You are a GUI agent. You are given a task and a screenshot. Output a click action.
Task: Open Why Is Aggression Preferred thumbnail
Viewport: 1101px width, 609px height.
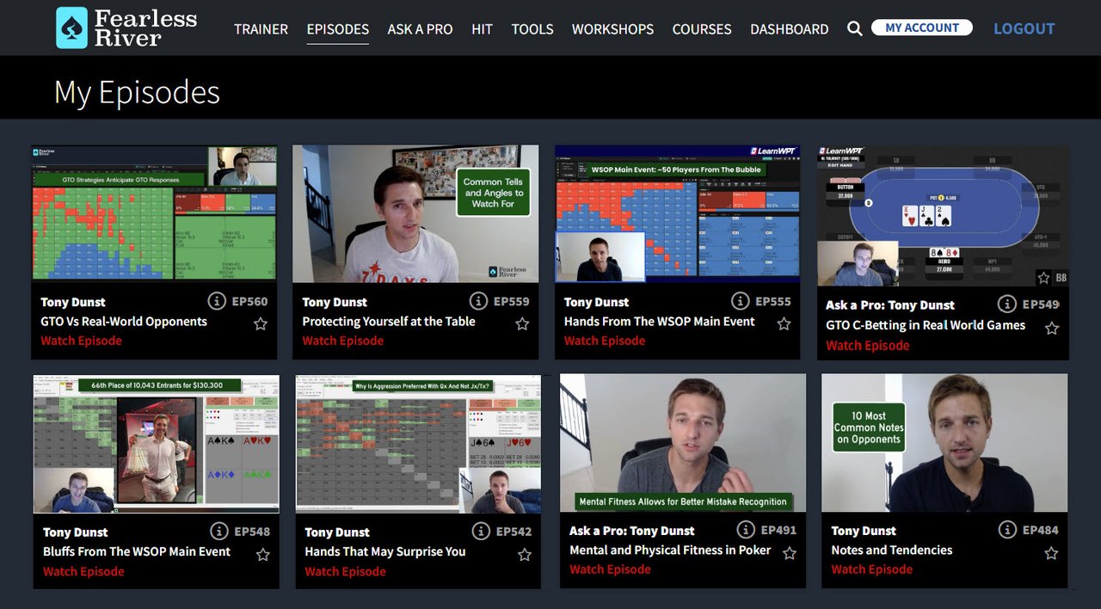[x=418, y=444]
